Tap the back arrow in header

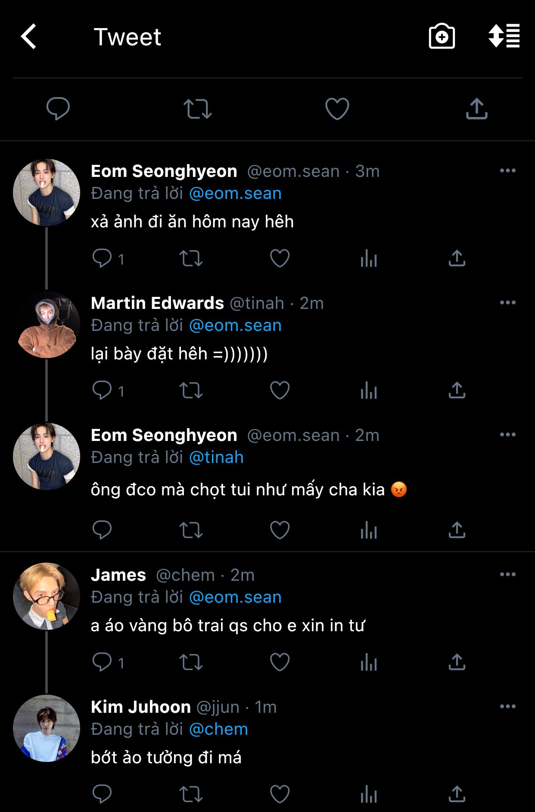pyautogui.click(x=29, y=37)
